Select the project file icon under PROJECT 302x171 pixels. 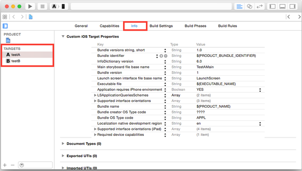(x=8, y=40)
